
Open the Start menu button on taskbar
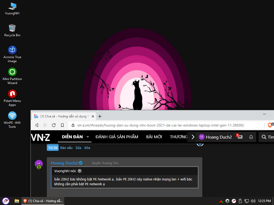tap(6, 201)
